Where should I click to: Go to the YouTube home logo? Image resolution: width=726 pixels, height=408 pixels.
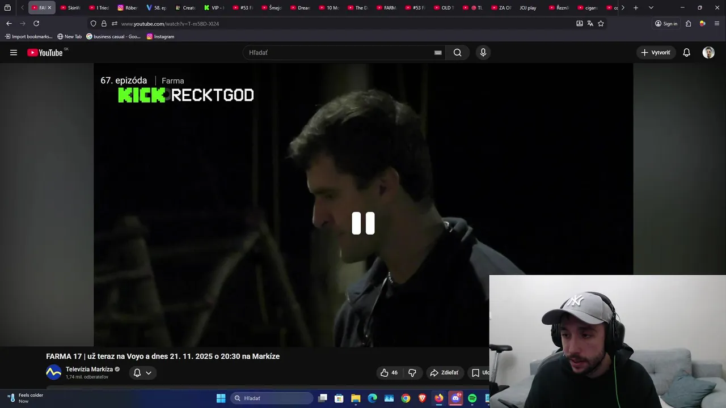pyautogui.click(x=45, y=53)
